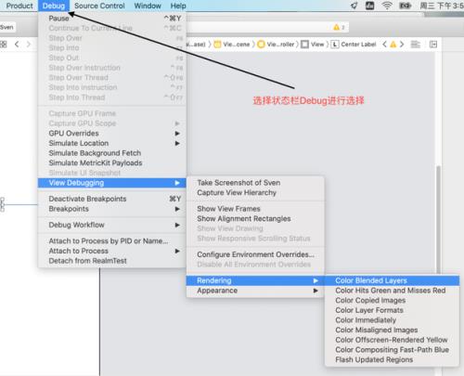Screen dimensions: 464x376
Task: Expand the GPU Overrides submenu
Action: click(112, 134)
